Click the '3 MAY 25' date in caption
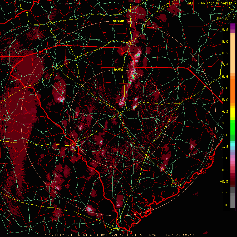Screen dimensions: 237x237 [x=171, y=235]
